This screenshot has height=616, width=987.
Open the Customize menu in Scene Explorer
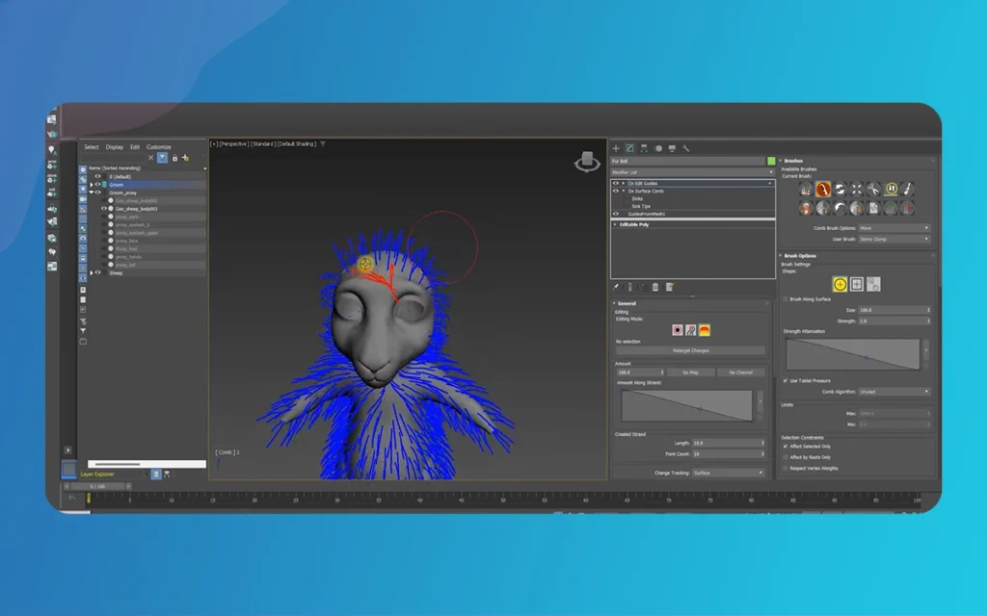(159, 147)
